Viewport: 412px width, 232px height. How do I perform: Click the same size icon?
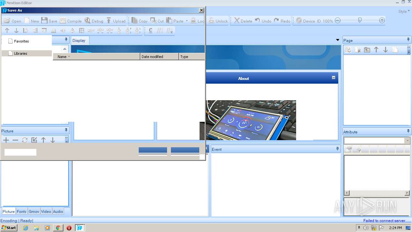[x=81, y=31]
